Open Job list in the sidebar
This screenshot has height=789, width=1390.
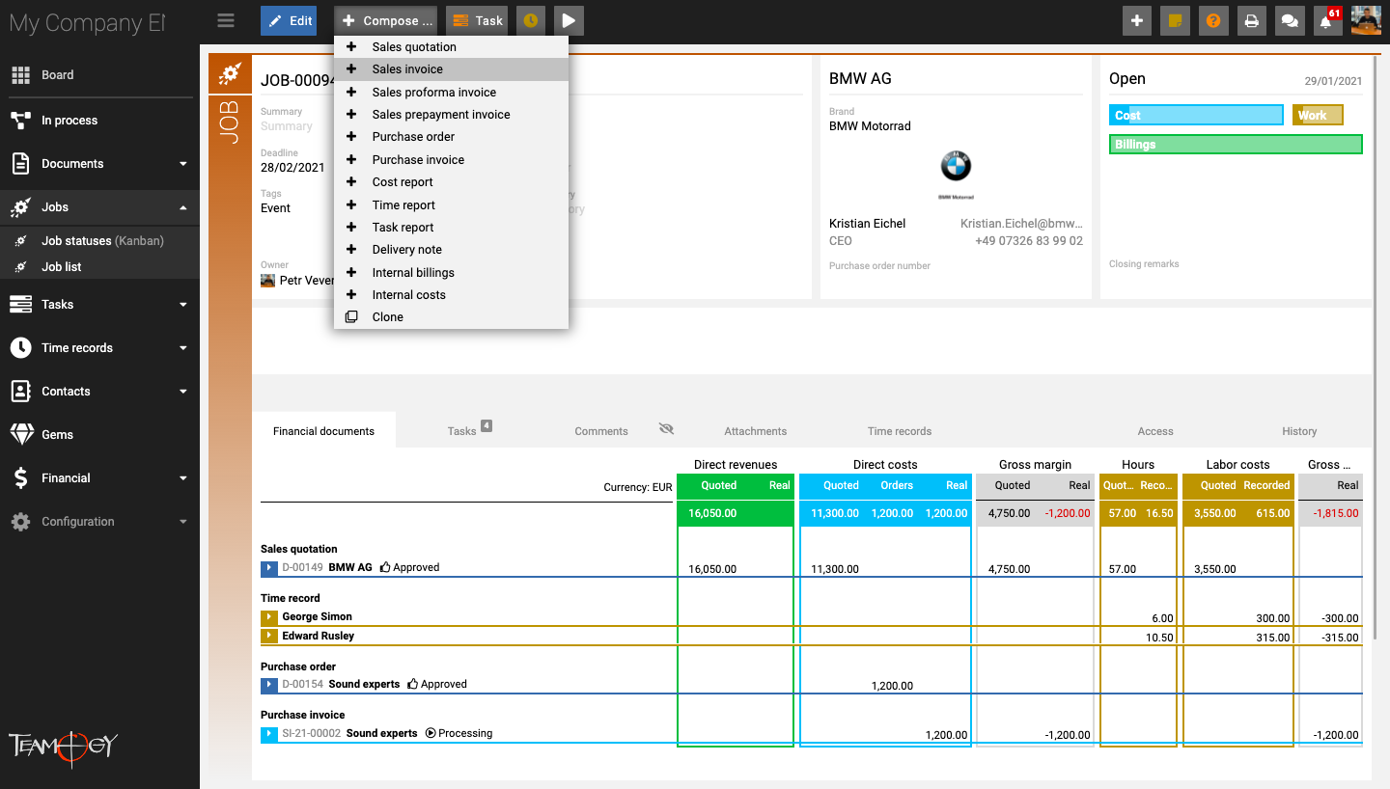coord(62,267)
